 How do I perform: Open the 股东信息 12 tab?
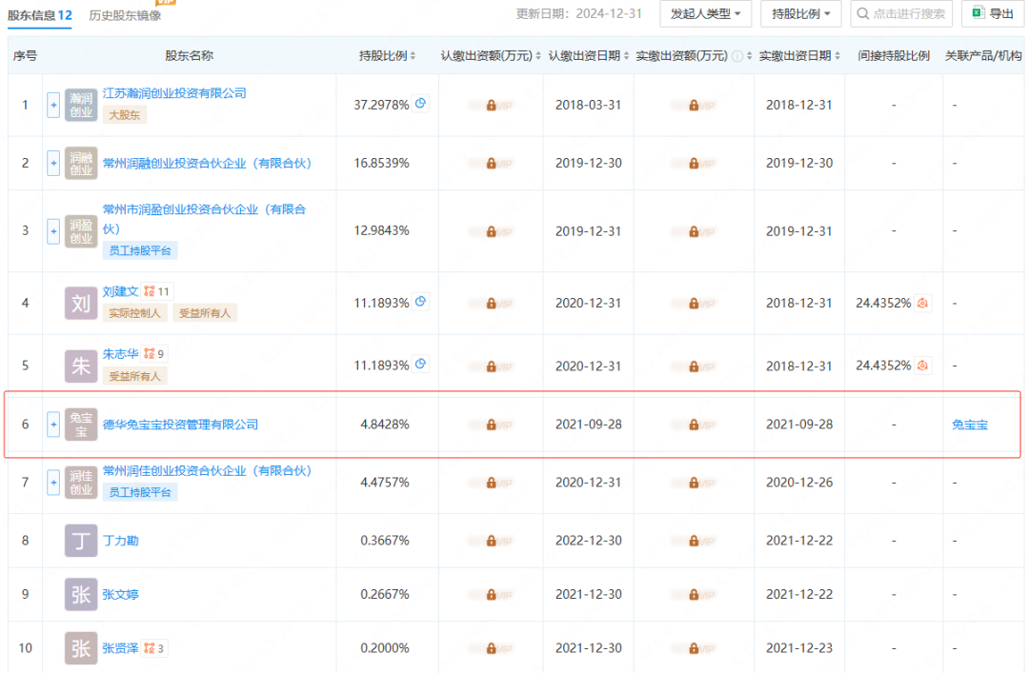(40, 15)
